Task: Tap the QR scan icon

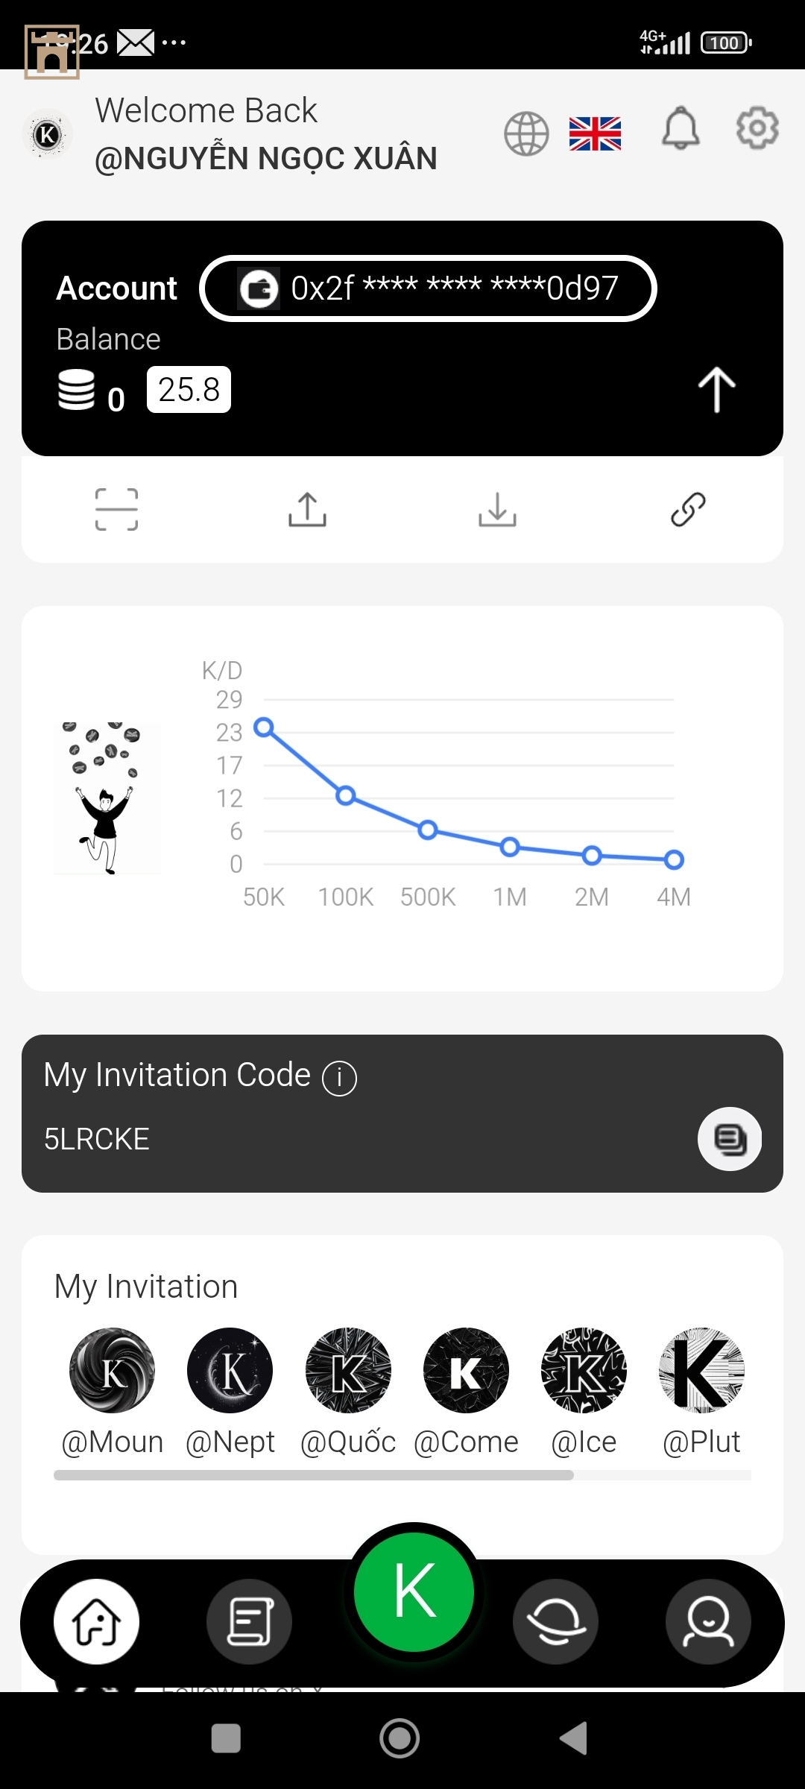Action: pyautogui.click(x=117, y=510)
